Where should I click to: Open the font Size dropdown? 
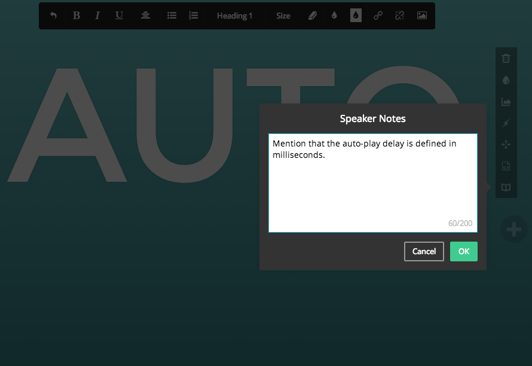click(x=283, y=16)
